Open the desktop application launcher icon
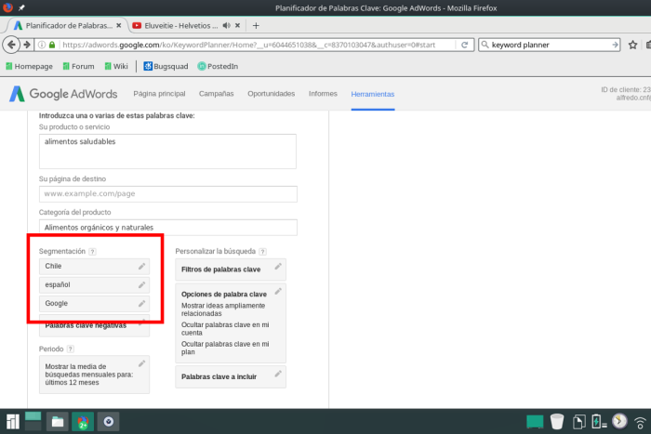Screen dimensions: 651x434 point(12,422)
